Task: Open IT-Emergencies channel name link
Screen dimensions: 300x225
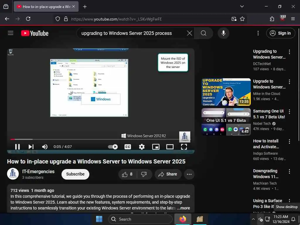Action: point(38,171)
